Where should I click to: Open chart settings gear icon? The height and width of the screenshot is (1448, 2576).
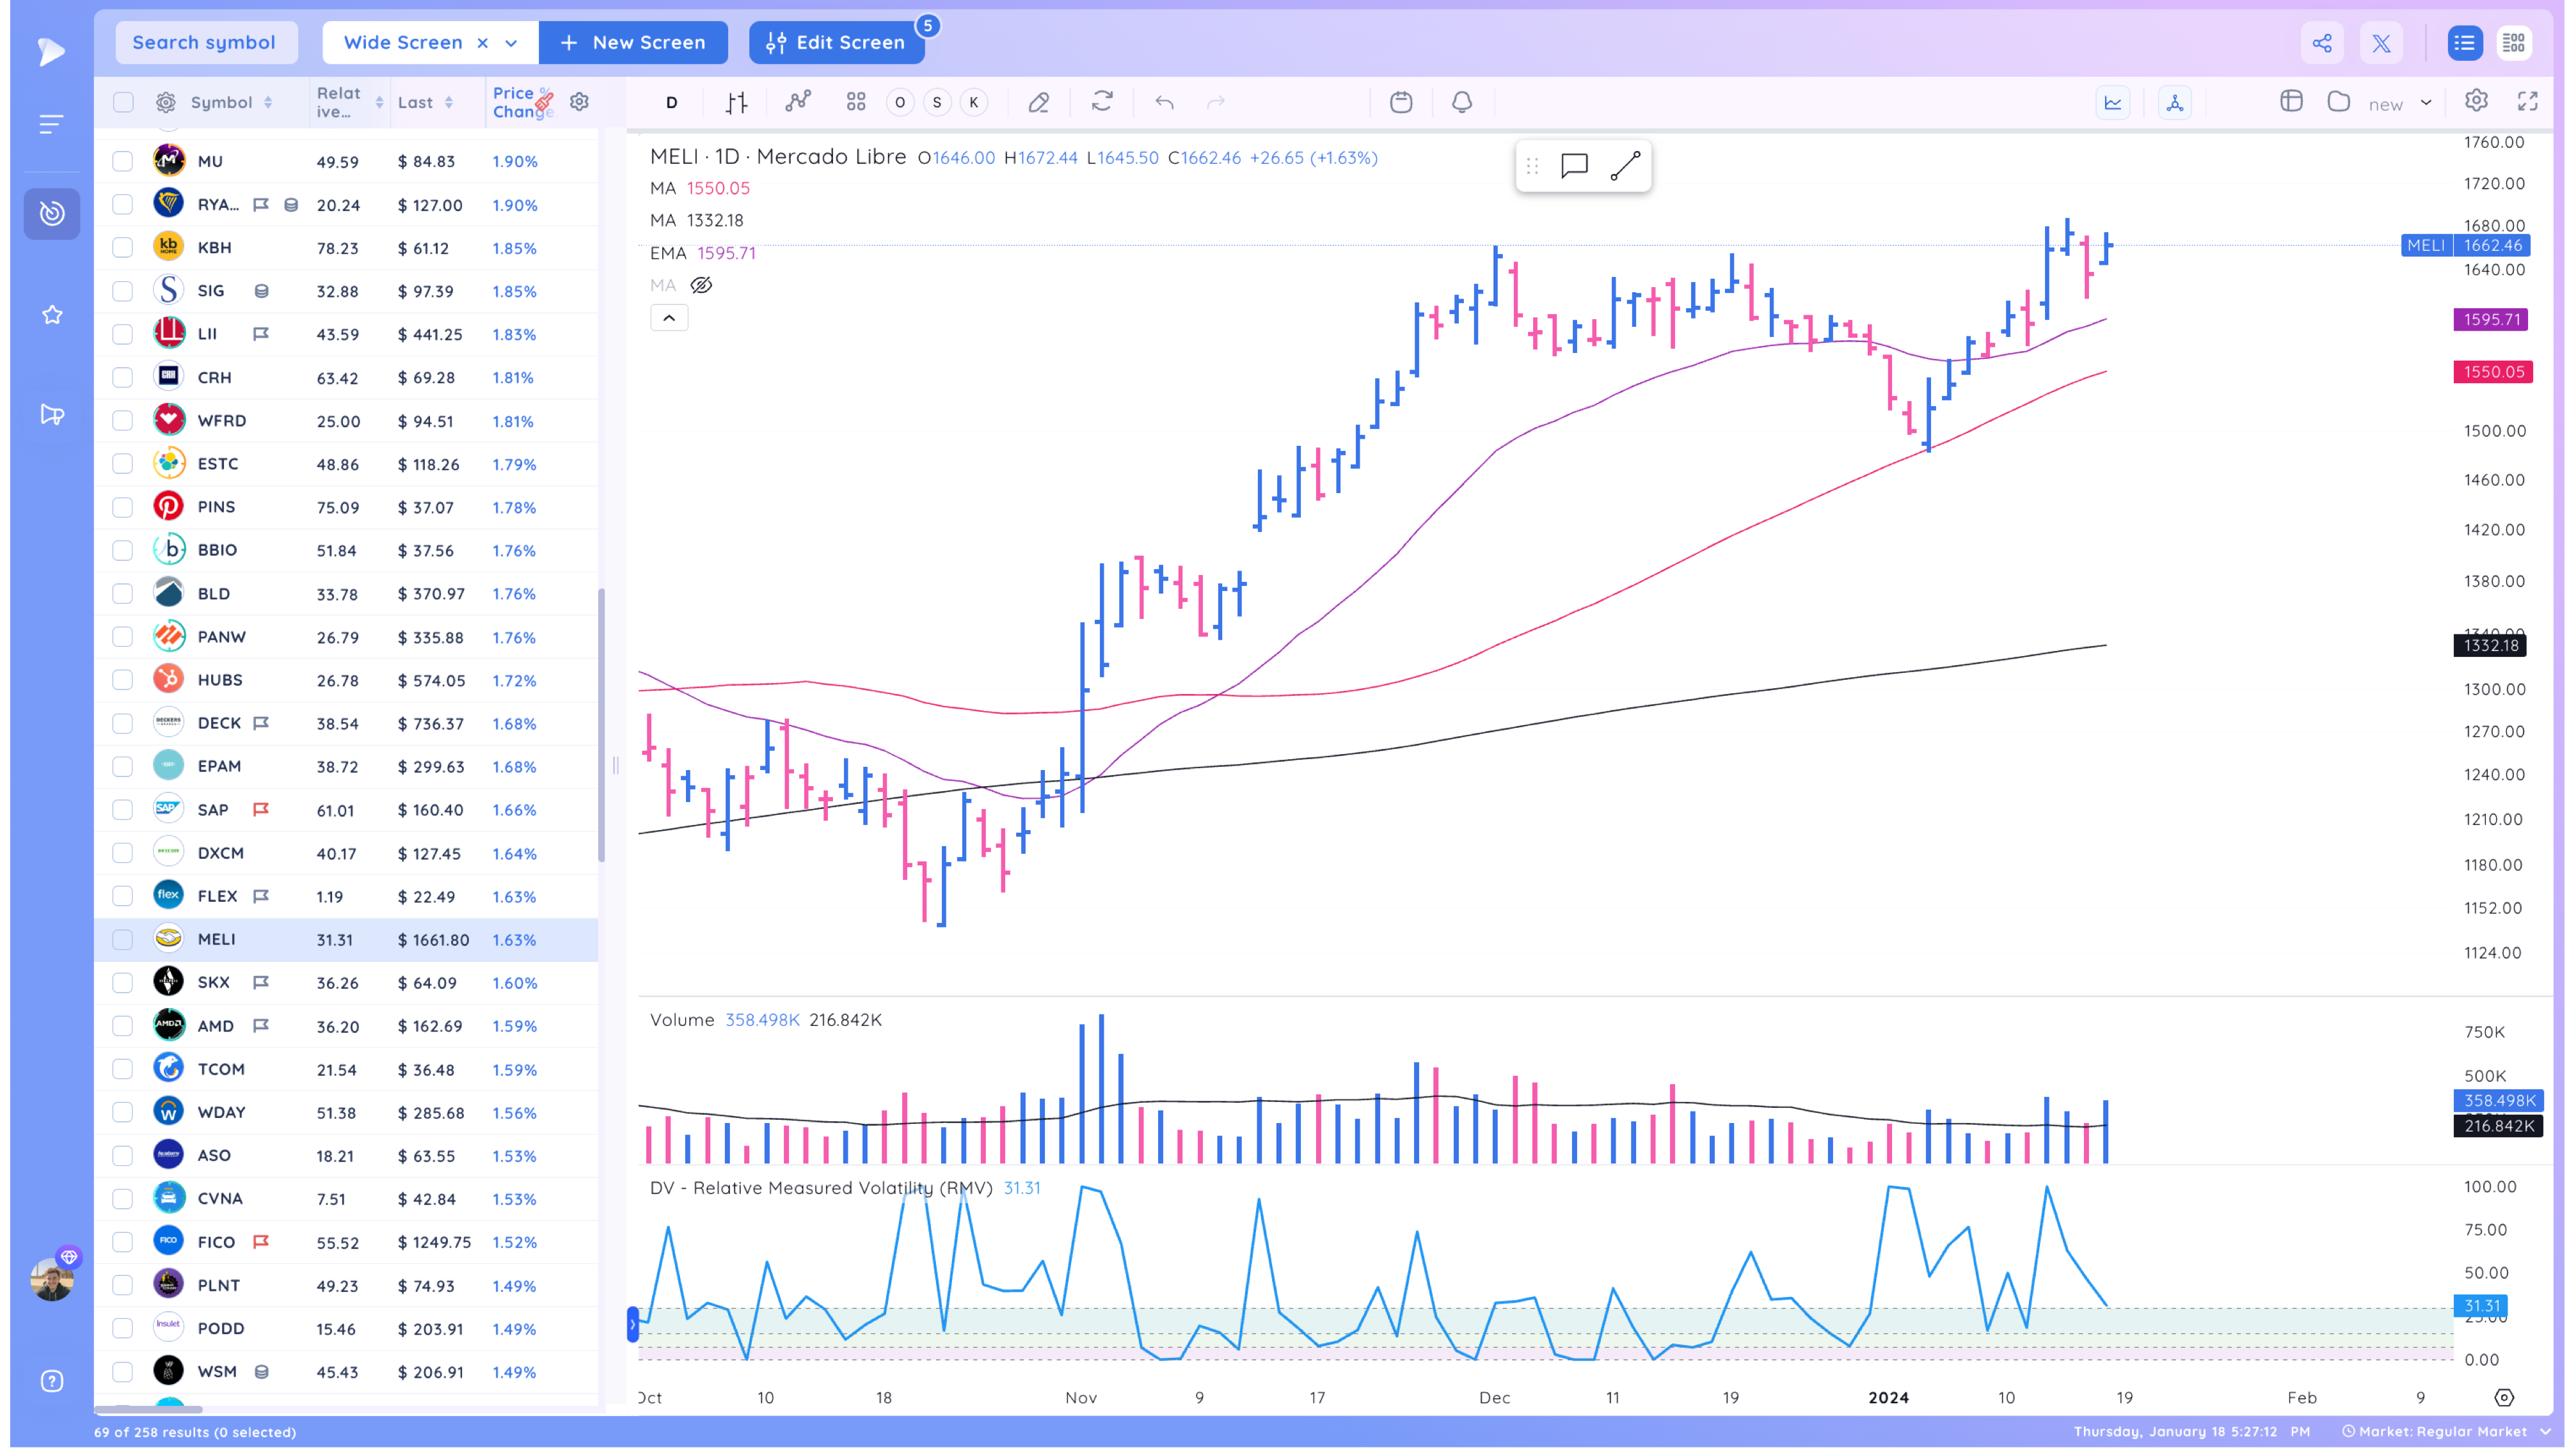(2476, 100)
